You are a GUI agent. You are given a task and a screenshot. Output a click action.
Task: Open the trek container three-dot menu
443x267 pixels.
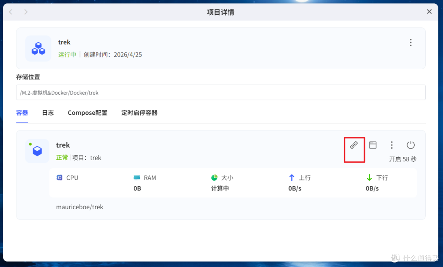click(392, 145)
